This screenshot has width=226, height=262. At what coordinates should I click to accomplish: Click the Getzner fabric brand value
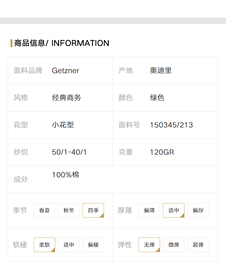(x=65, y=70)
